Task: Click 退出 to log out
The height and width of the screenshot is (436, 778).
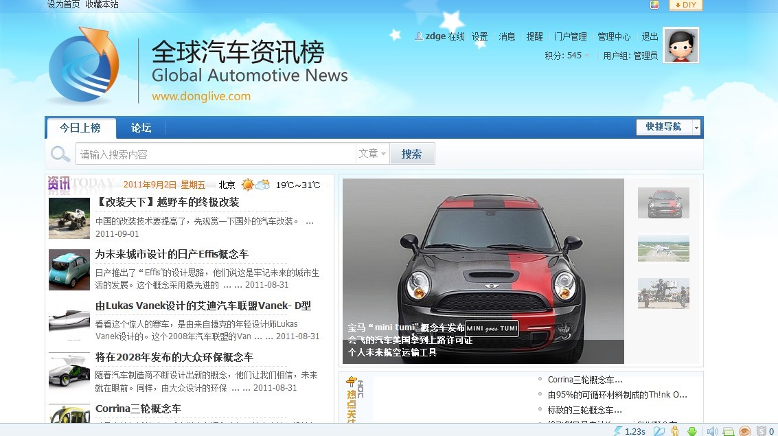Action: pyautogui.click(x=650, y=36)
